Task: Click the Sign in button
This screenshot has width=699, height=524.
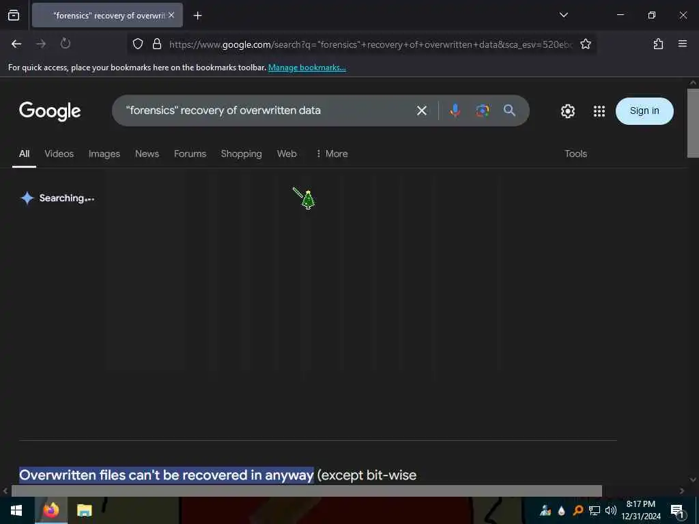Action: (644, 111)
